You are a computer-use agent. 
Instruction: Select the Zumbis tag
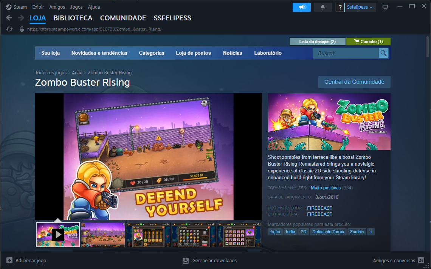pos(357,232)
